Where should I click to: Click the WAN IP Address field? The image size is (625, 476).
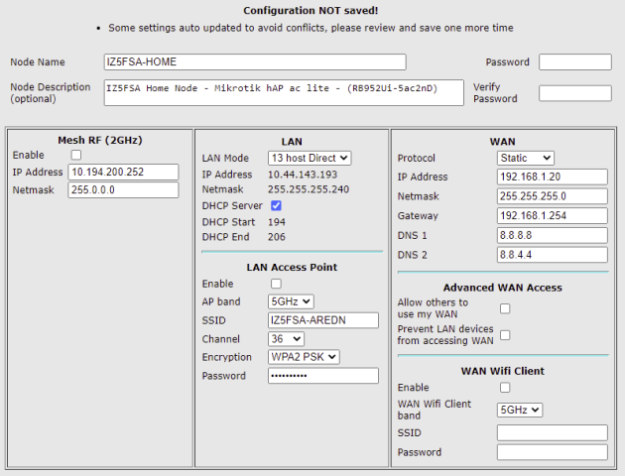click(552, 177)
